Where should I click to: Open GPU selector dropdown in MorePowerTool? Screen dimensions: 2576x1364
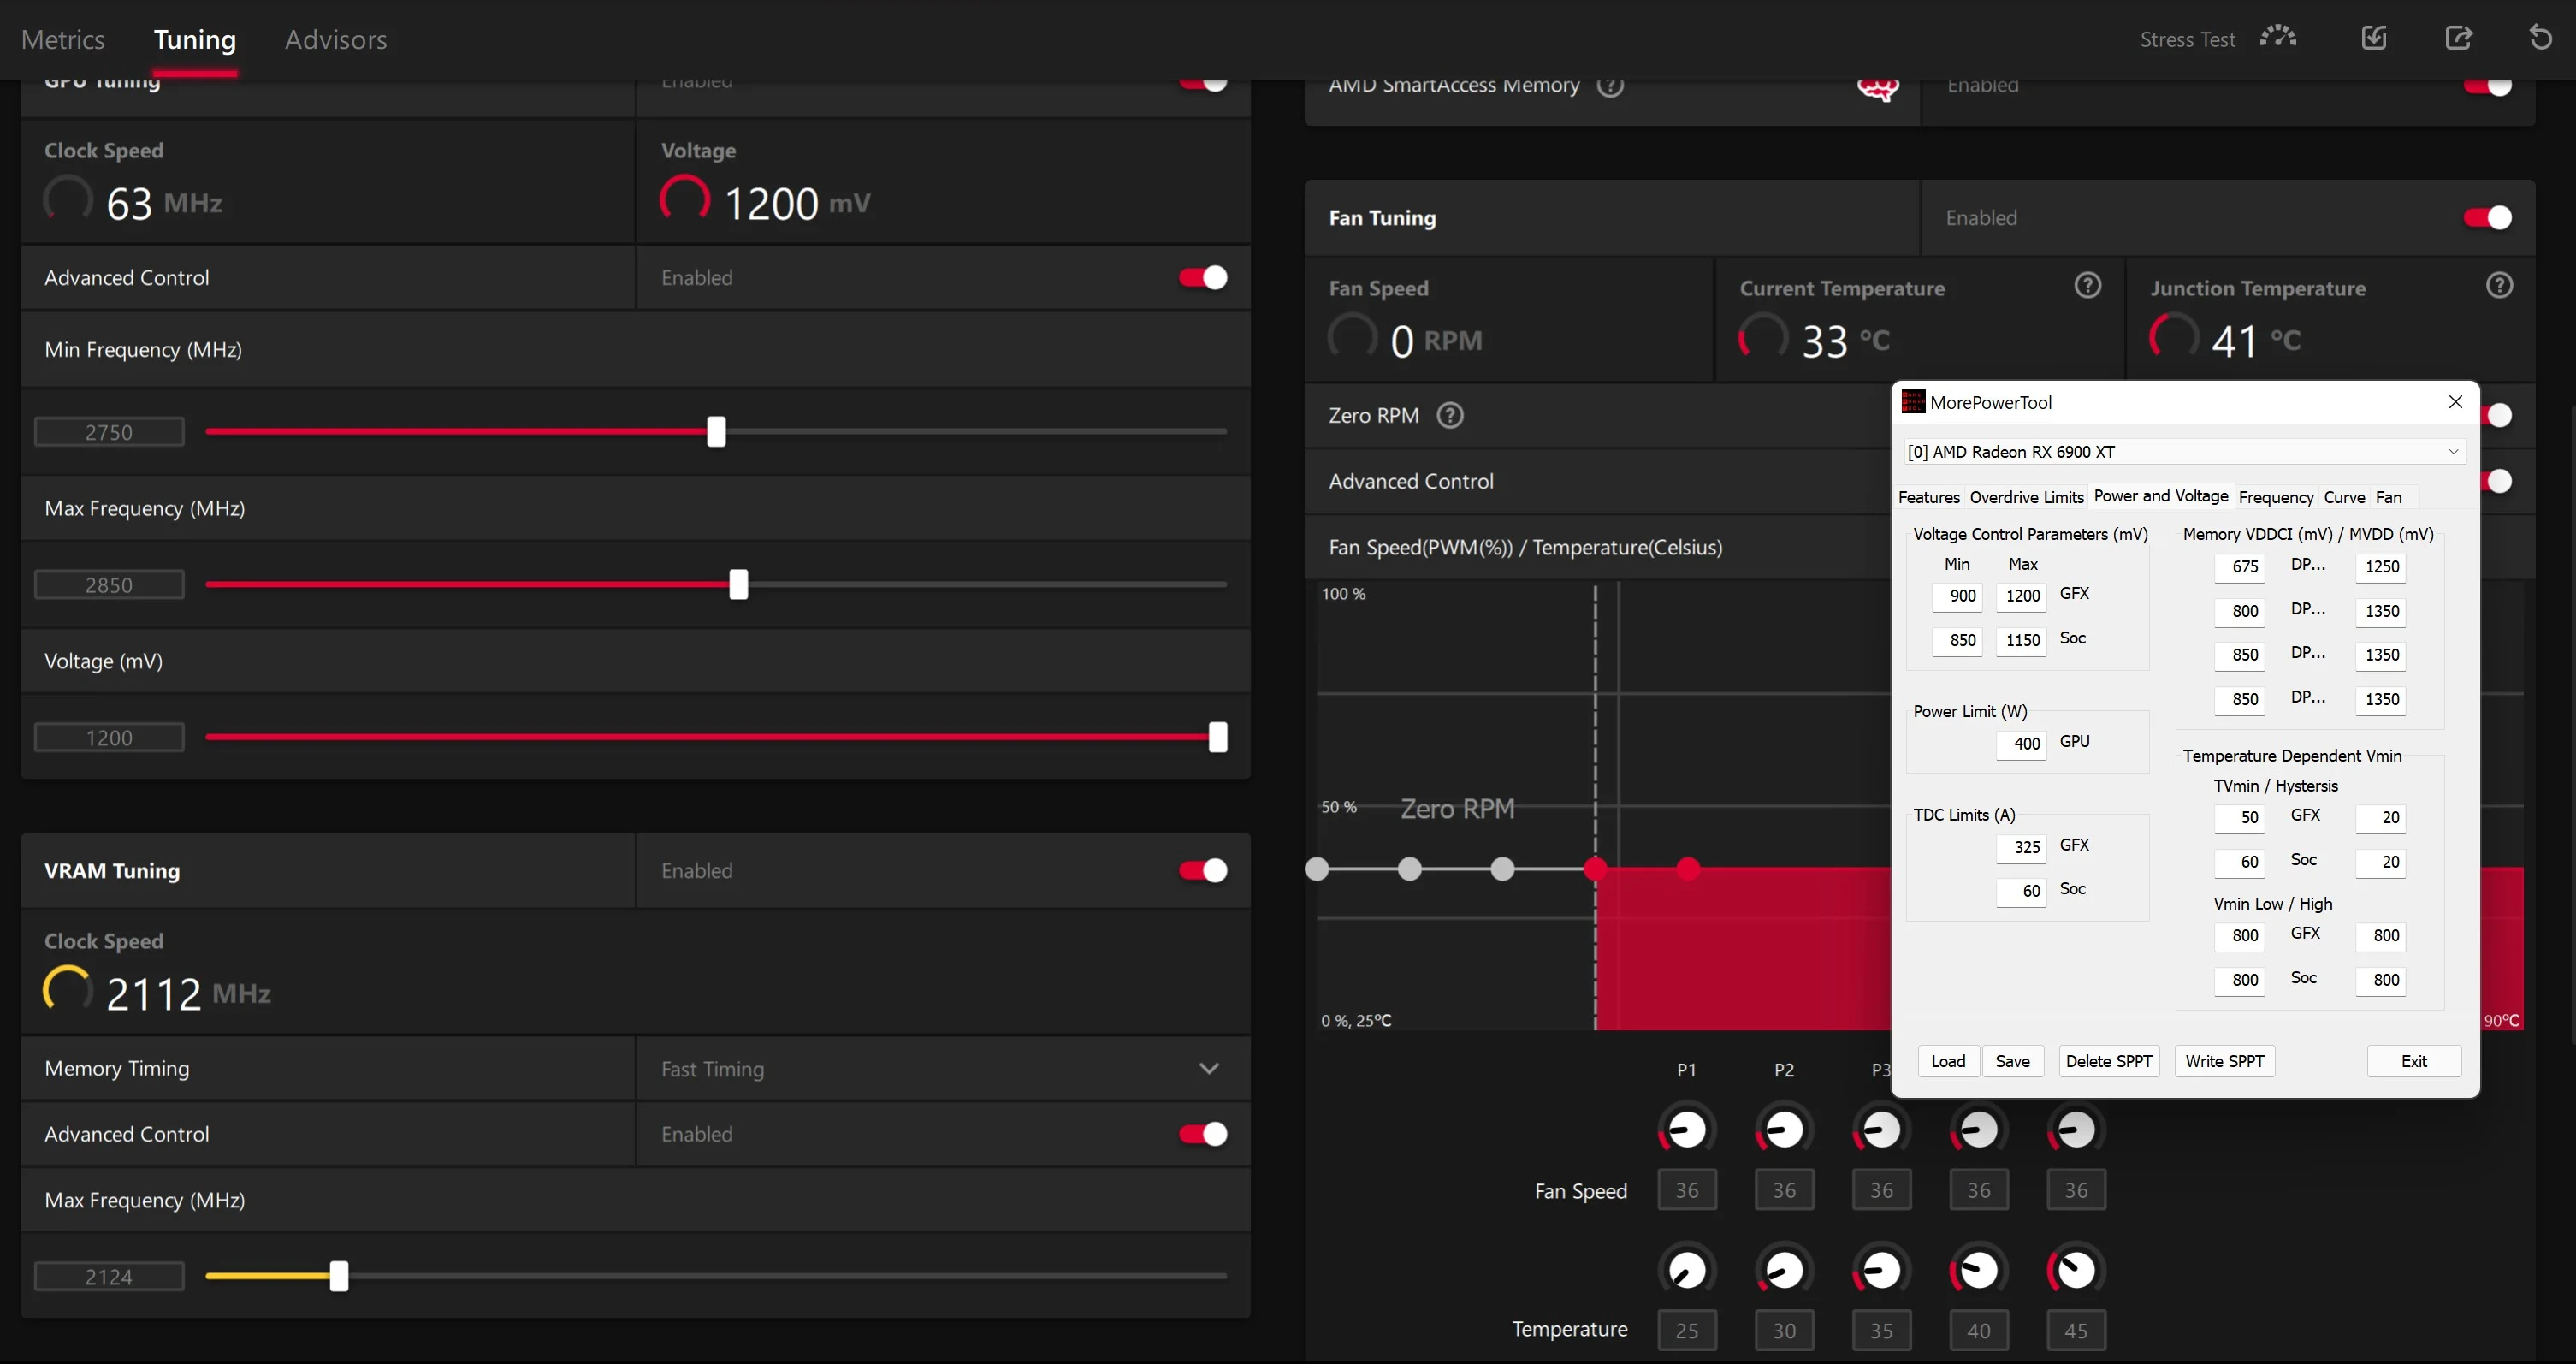click(2185, 452)
